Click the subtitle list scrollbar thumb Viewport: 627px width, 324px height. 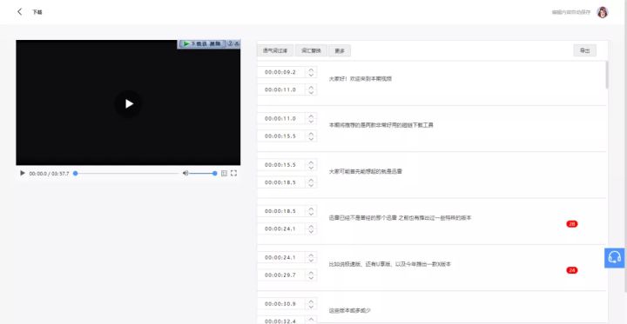607,75
